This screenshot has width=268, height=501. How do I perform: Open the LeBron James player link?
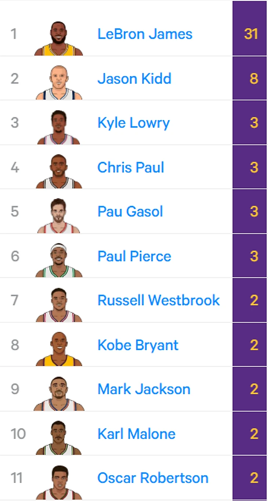[x=145, y=34]
